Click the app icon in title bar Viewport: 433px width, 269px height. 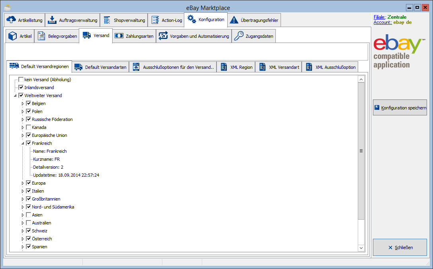point(7,8)
